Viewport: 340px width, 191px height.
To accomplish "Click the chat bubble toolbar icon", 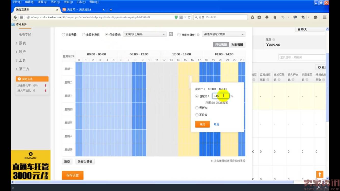I will point(295,17).
